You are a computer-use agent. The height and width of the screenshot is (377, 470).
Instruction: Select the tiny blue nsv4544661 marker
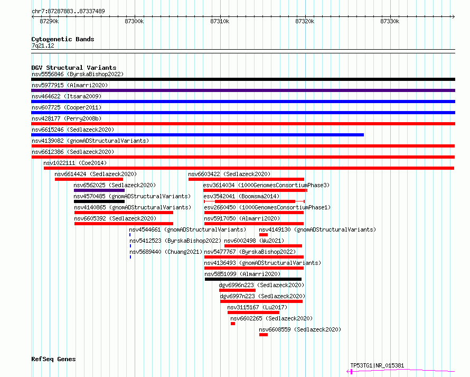[130, 235]
